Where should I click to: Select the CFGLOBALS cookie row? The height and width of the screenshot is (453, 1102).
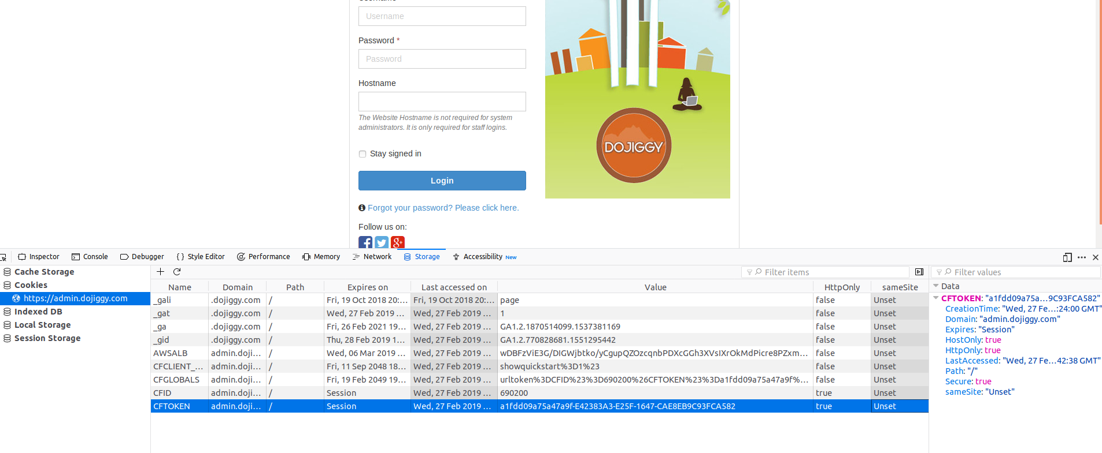pos(539,380)
